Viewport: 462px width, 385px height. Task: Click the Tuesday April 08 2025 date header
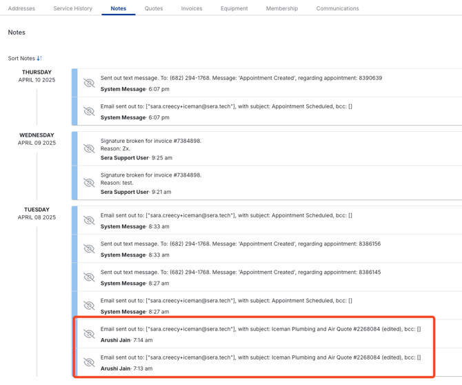[37, 213]
